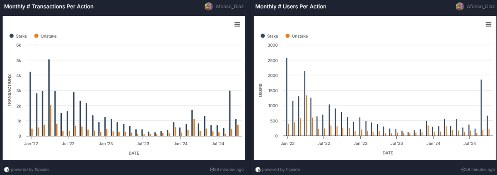Screen dimensions: 497x175
Task: Click the orange Unstake bar near 1300 users
Action: tap(306, 116)
